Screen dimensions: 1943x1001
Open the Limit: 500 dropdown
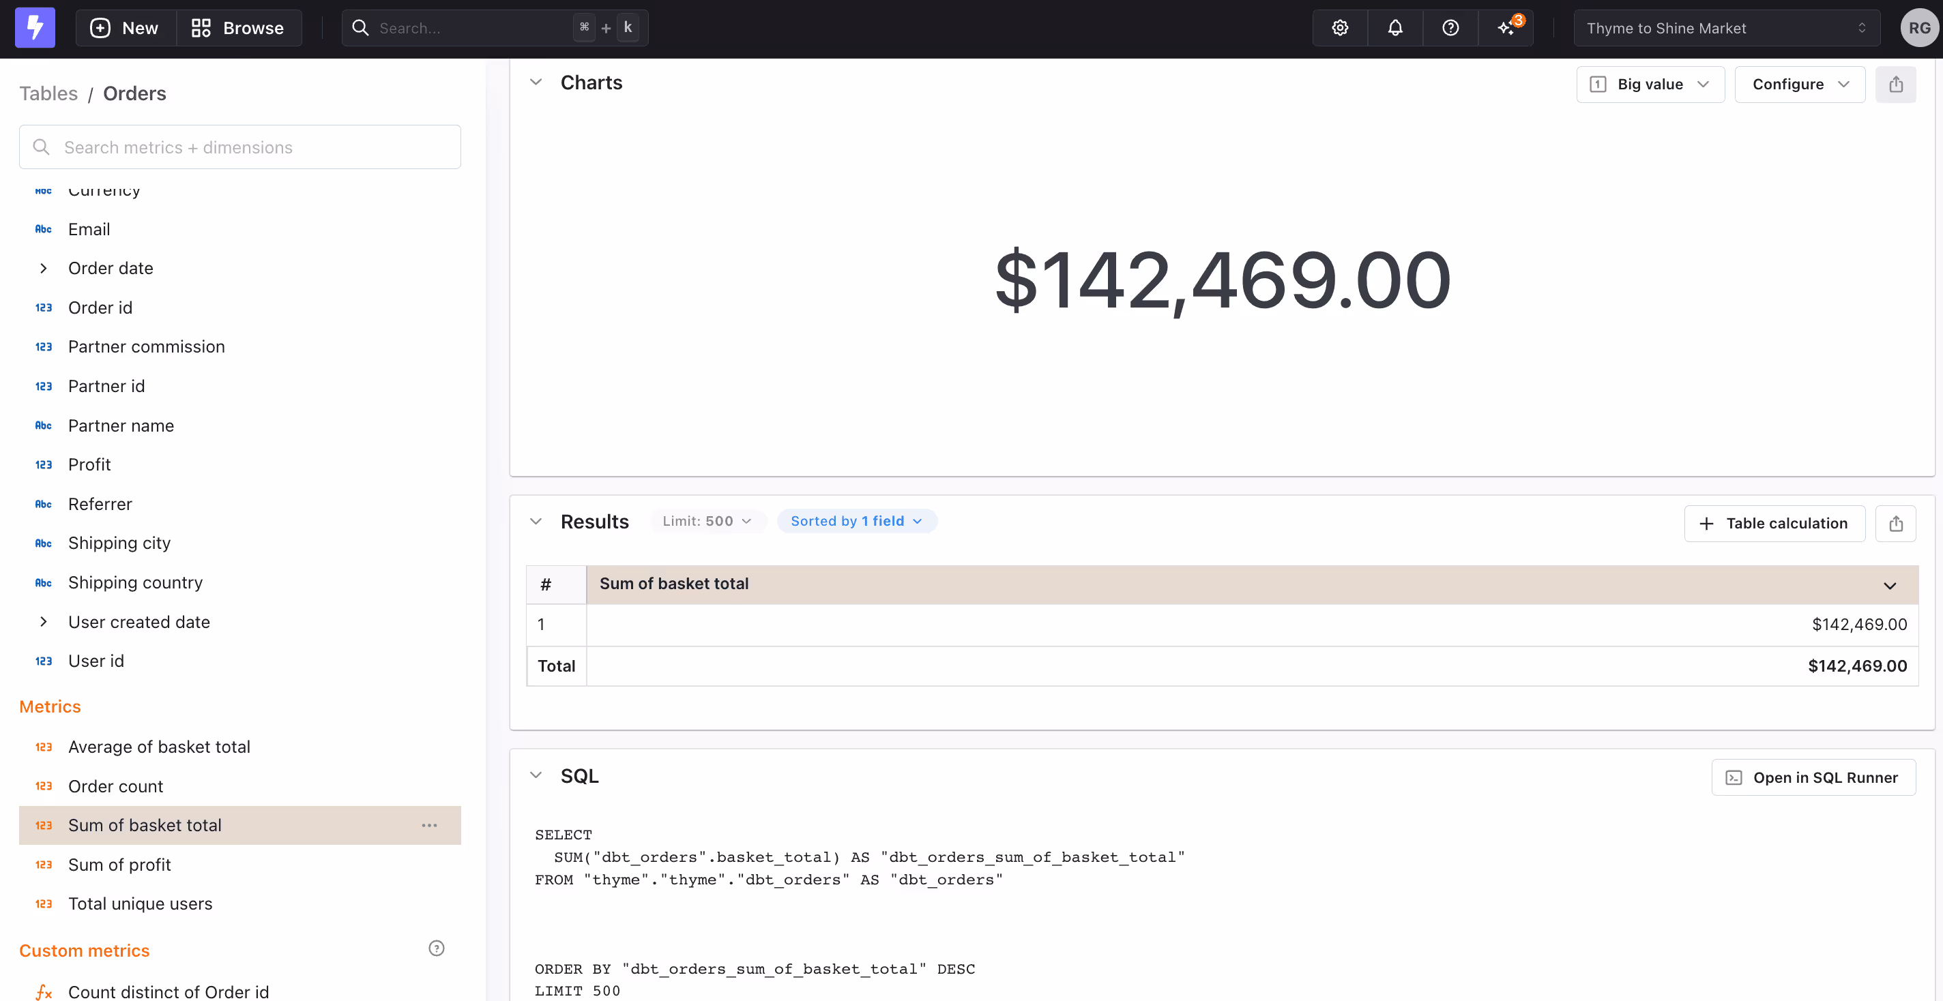tap(707, 521)
